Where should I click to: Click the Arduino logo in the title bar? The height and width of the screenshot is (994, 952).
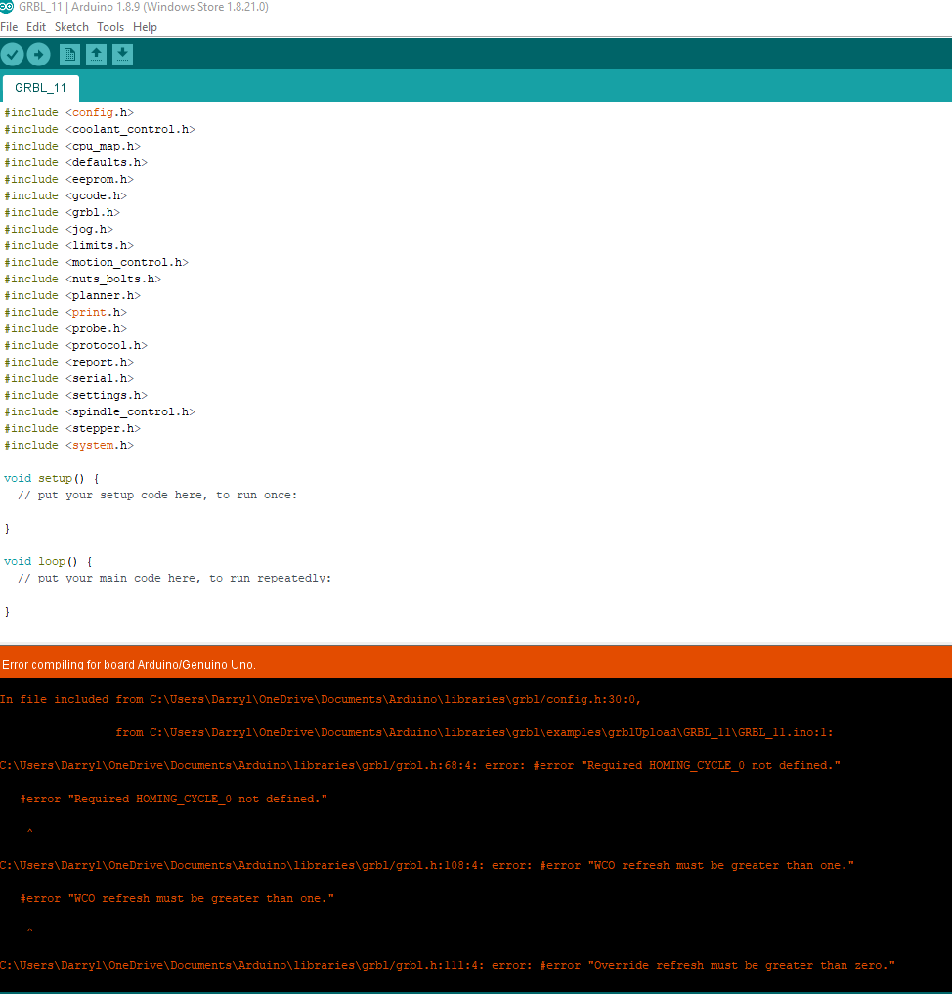[x=8, y=8]
